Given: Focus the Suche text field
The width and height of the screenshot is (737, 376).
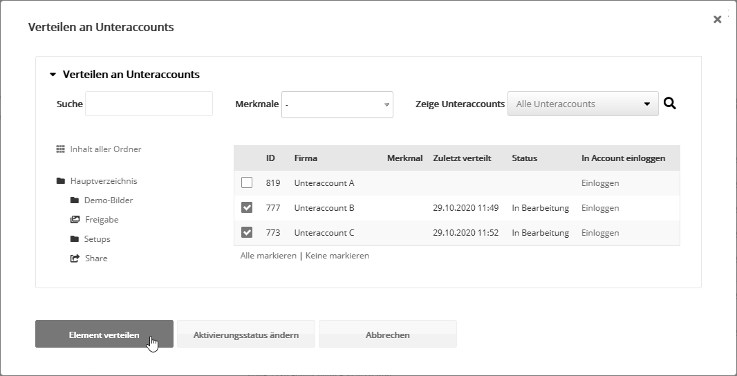Looking at the screenshot, I should [149, 104].
